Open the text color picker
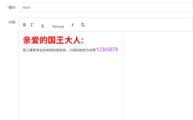This screenshot has width=193, height=120. pyautogui.click(x=43, y=26)
